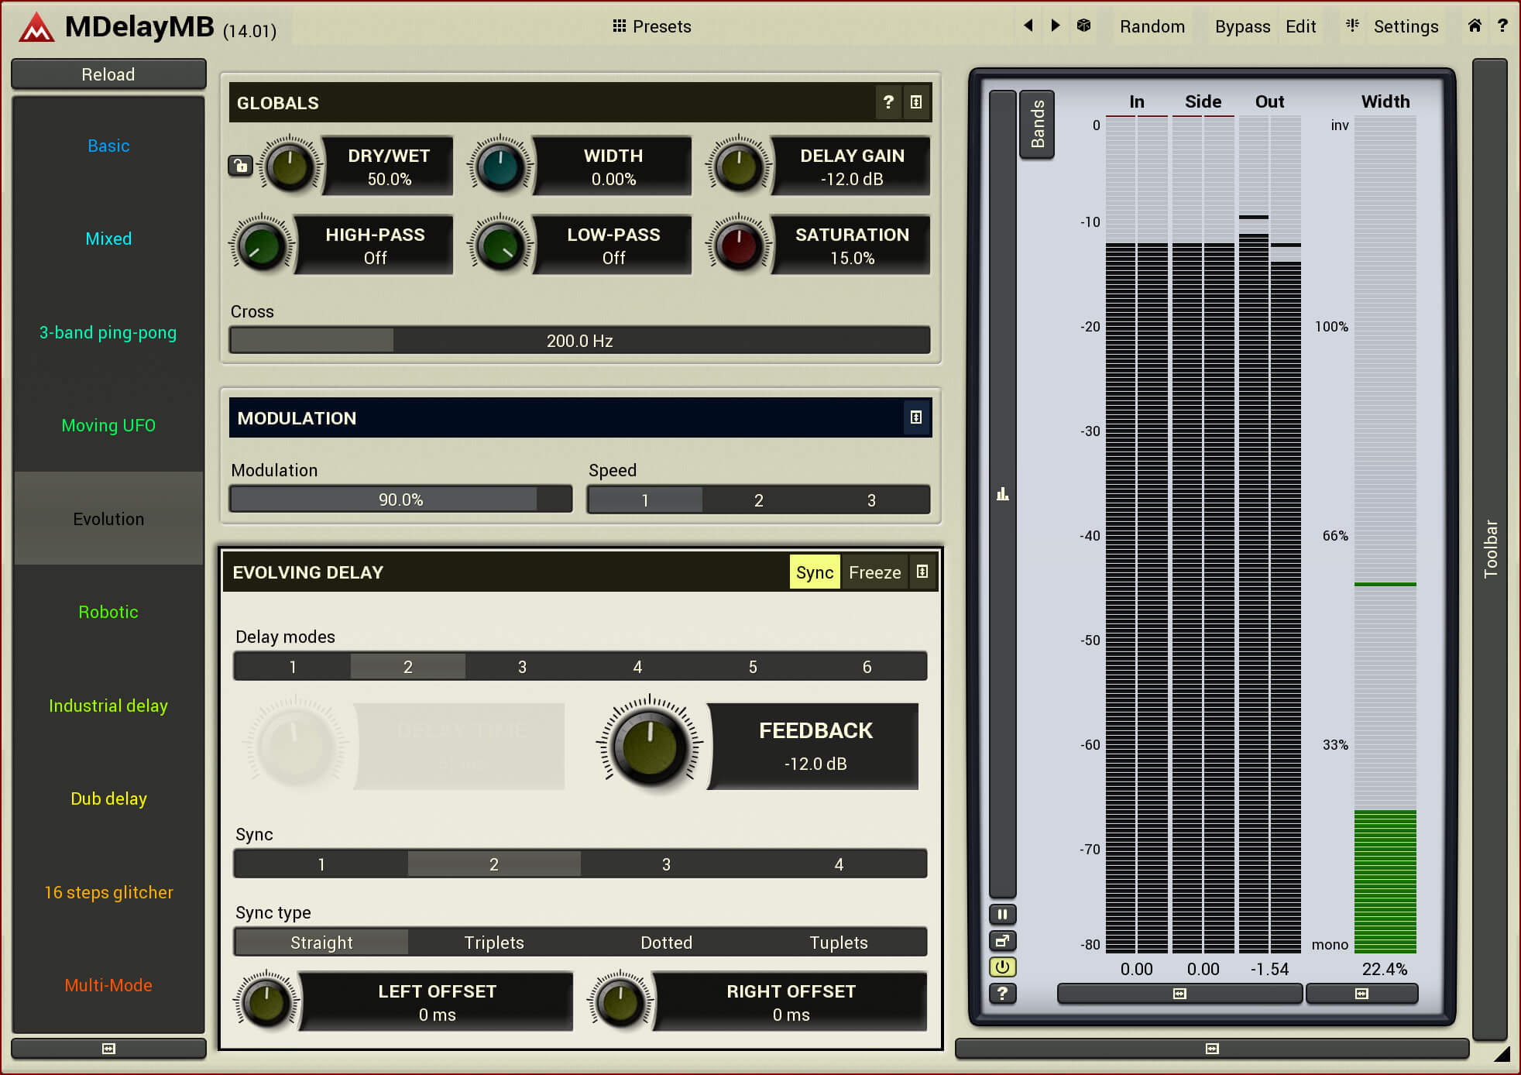Viewport: 1521px width, 1075px height.
Task: Select Tuplets sync type
Action: [839, 942]
